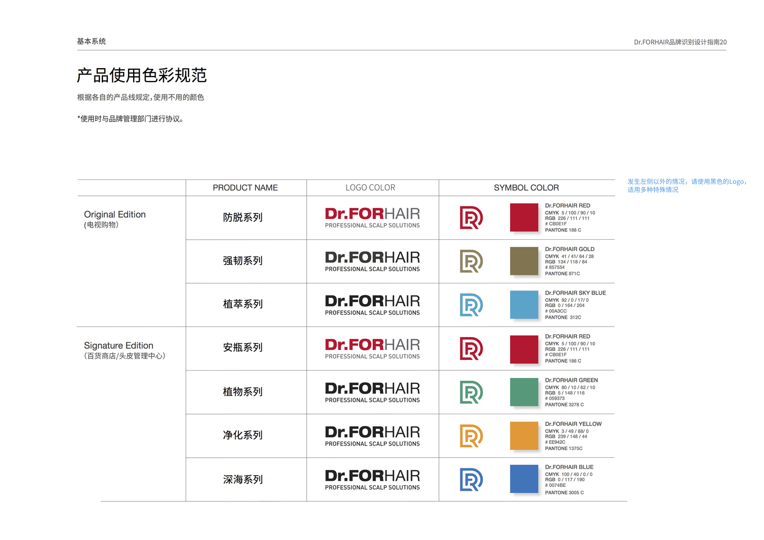The height and width of the screenshot is (540, 764).
Task: Click the SYMBOL COLOR column header
Action: 526,188
